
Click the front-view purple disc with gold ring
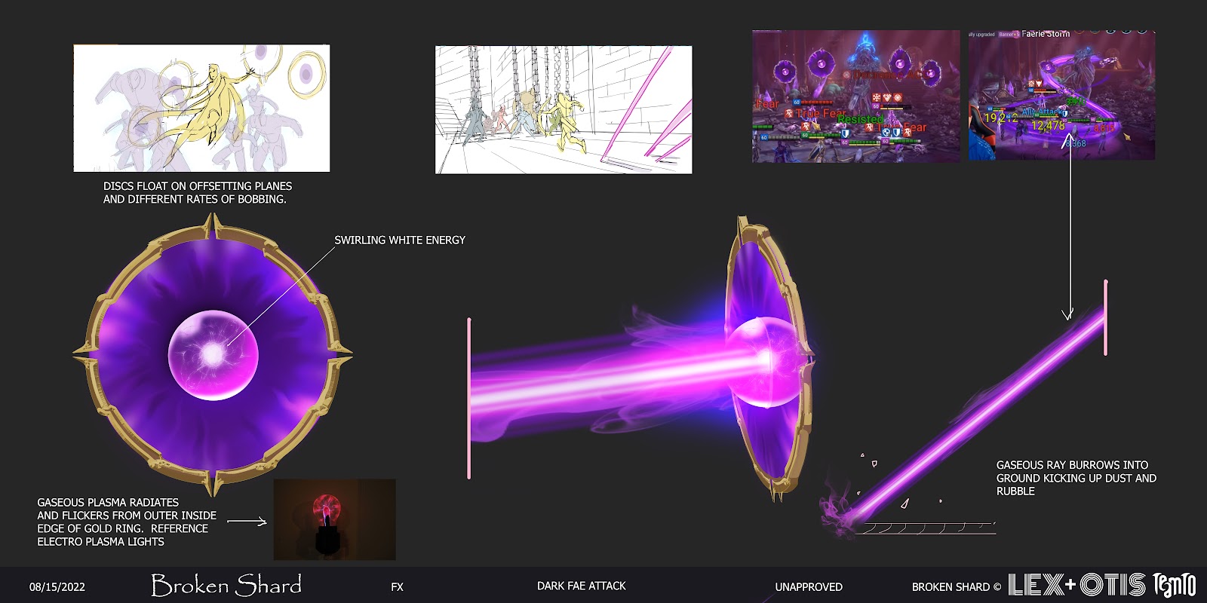point(213,354)
